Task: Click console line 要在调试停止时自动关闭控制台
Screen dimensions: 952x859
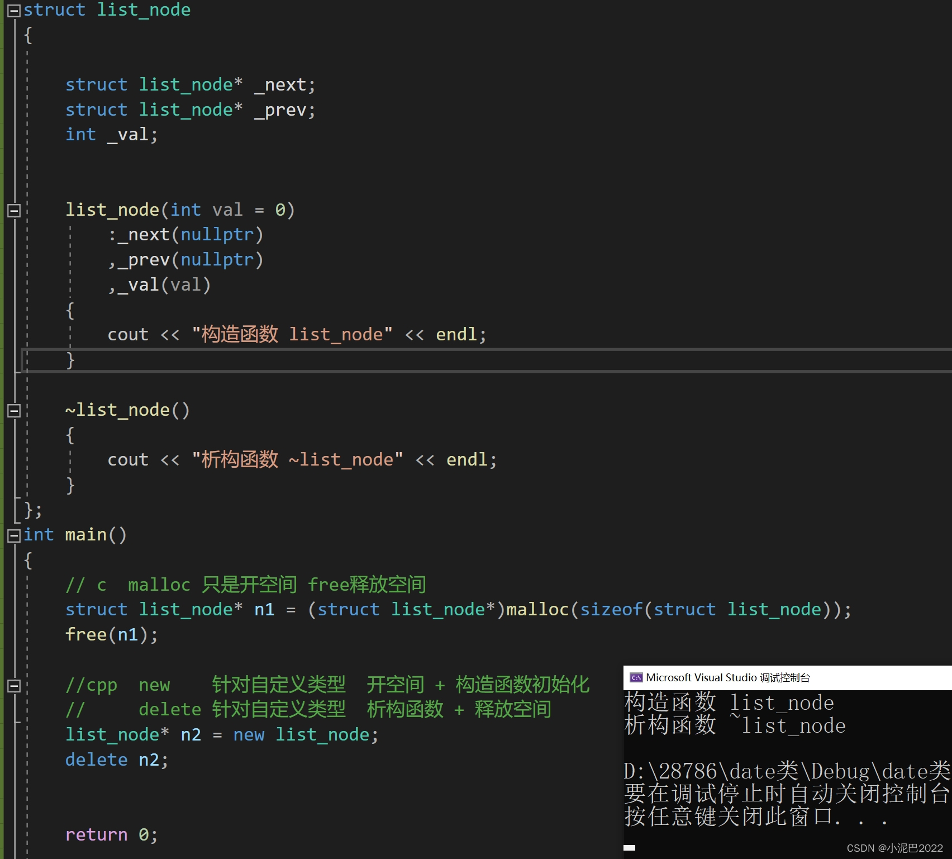Action: click(x=788, y=794)
